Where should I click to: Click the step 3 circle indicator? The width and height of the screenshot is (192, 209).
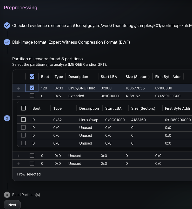pos(7,119)
